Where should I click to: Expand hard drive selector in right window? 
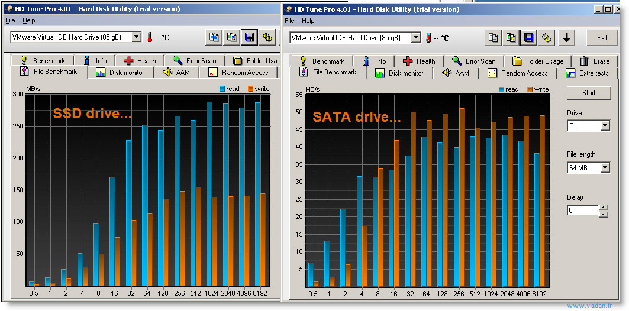(x=416, y=38)
